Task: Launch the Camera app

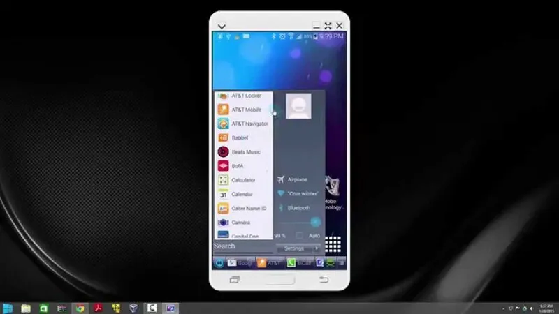Action: [x=243, y=223]
